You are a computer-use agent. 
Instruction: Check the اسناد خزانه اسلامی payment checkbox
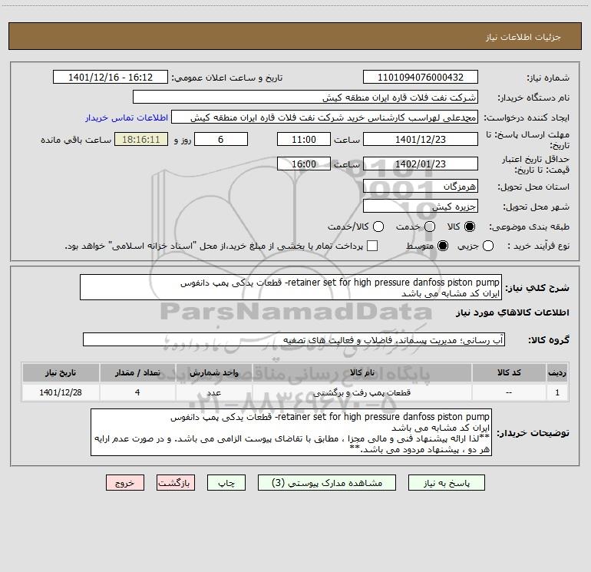tap(372, 246)
